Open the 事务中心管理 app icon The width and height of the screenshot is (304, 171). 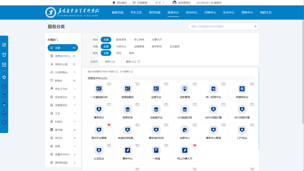[213, 130]
